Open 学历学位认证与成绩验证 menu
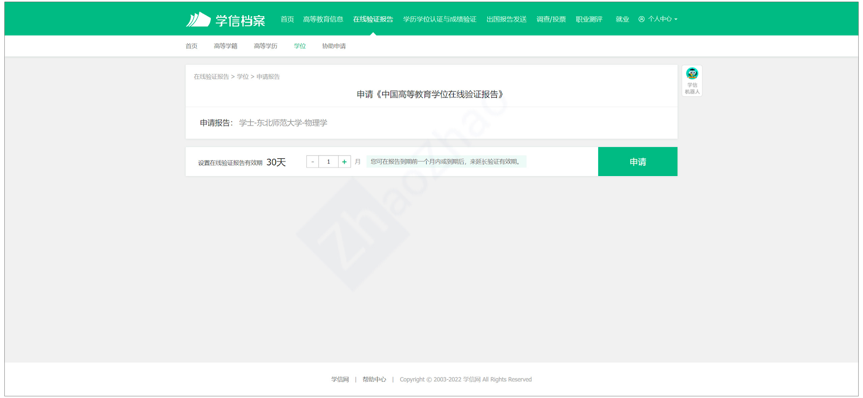This screenshot has height=398, width=863. pyautogui.click(x=440, y=19)
